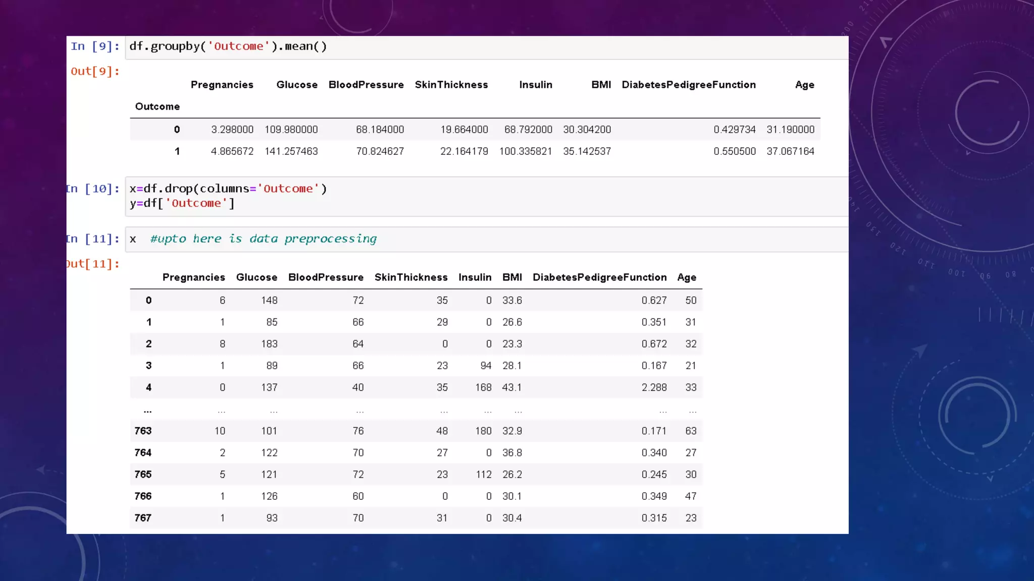This screenshot has height=581, width=1034.
Task: Click the DiabetesPedigreeFunction header in the bottom table
Action: [599, 277]
